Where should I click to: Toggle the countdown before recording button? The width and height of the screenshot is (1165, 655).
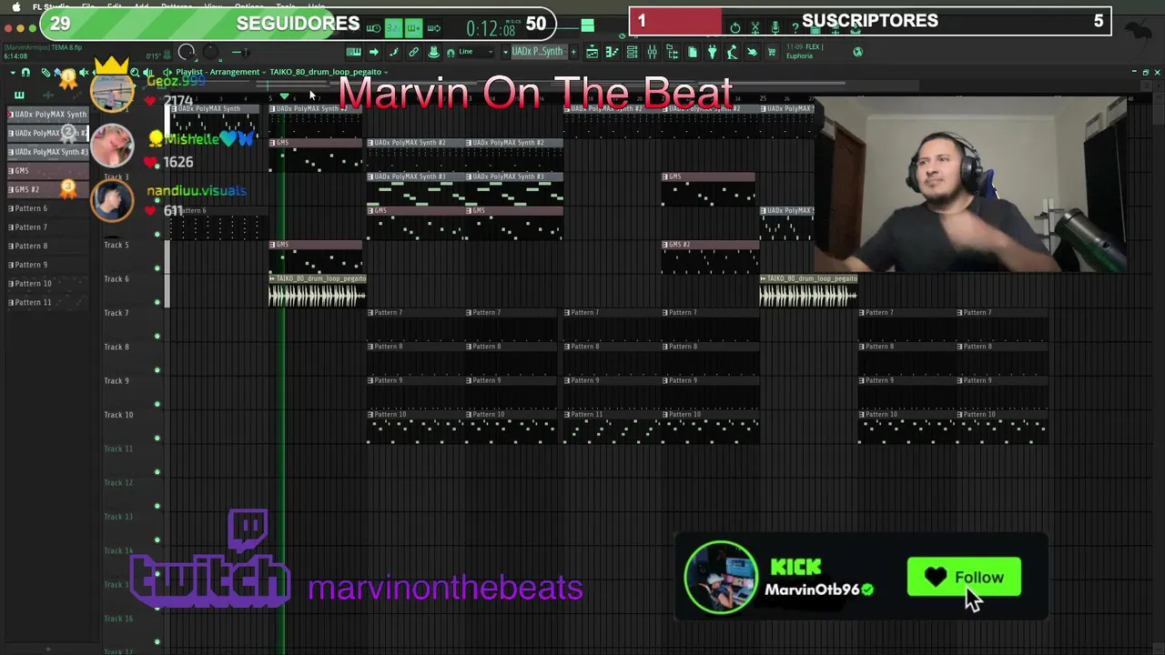[394, 28]
